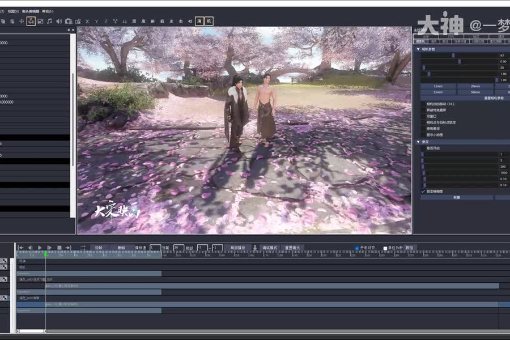Toggle the 单位为秒 checkbox
Image resolution: width=510 pixels, height=340 pixels.
(x=386, y=248)
